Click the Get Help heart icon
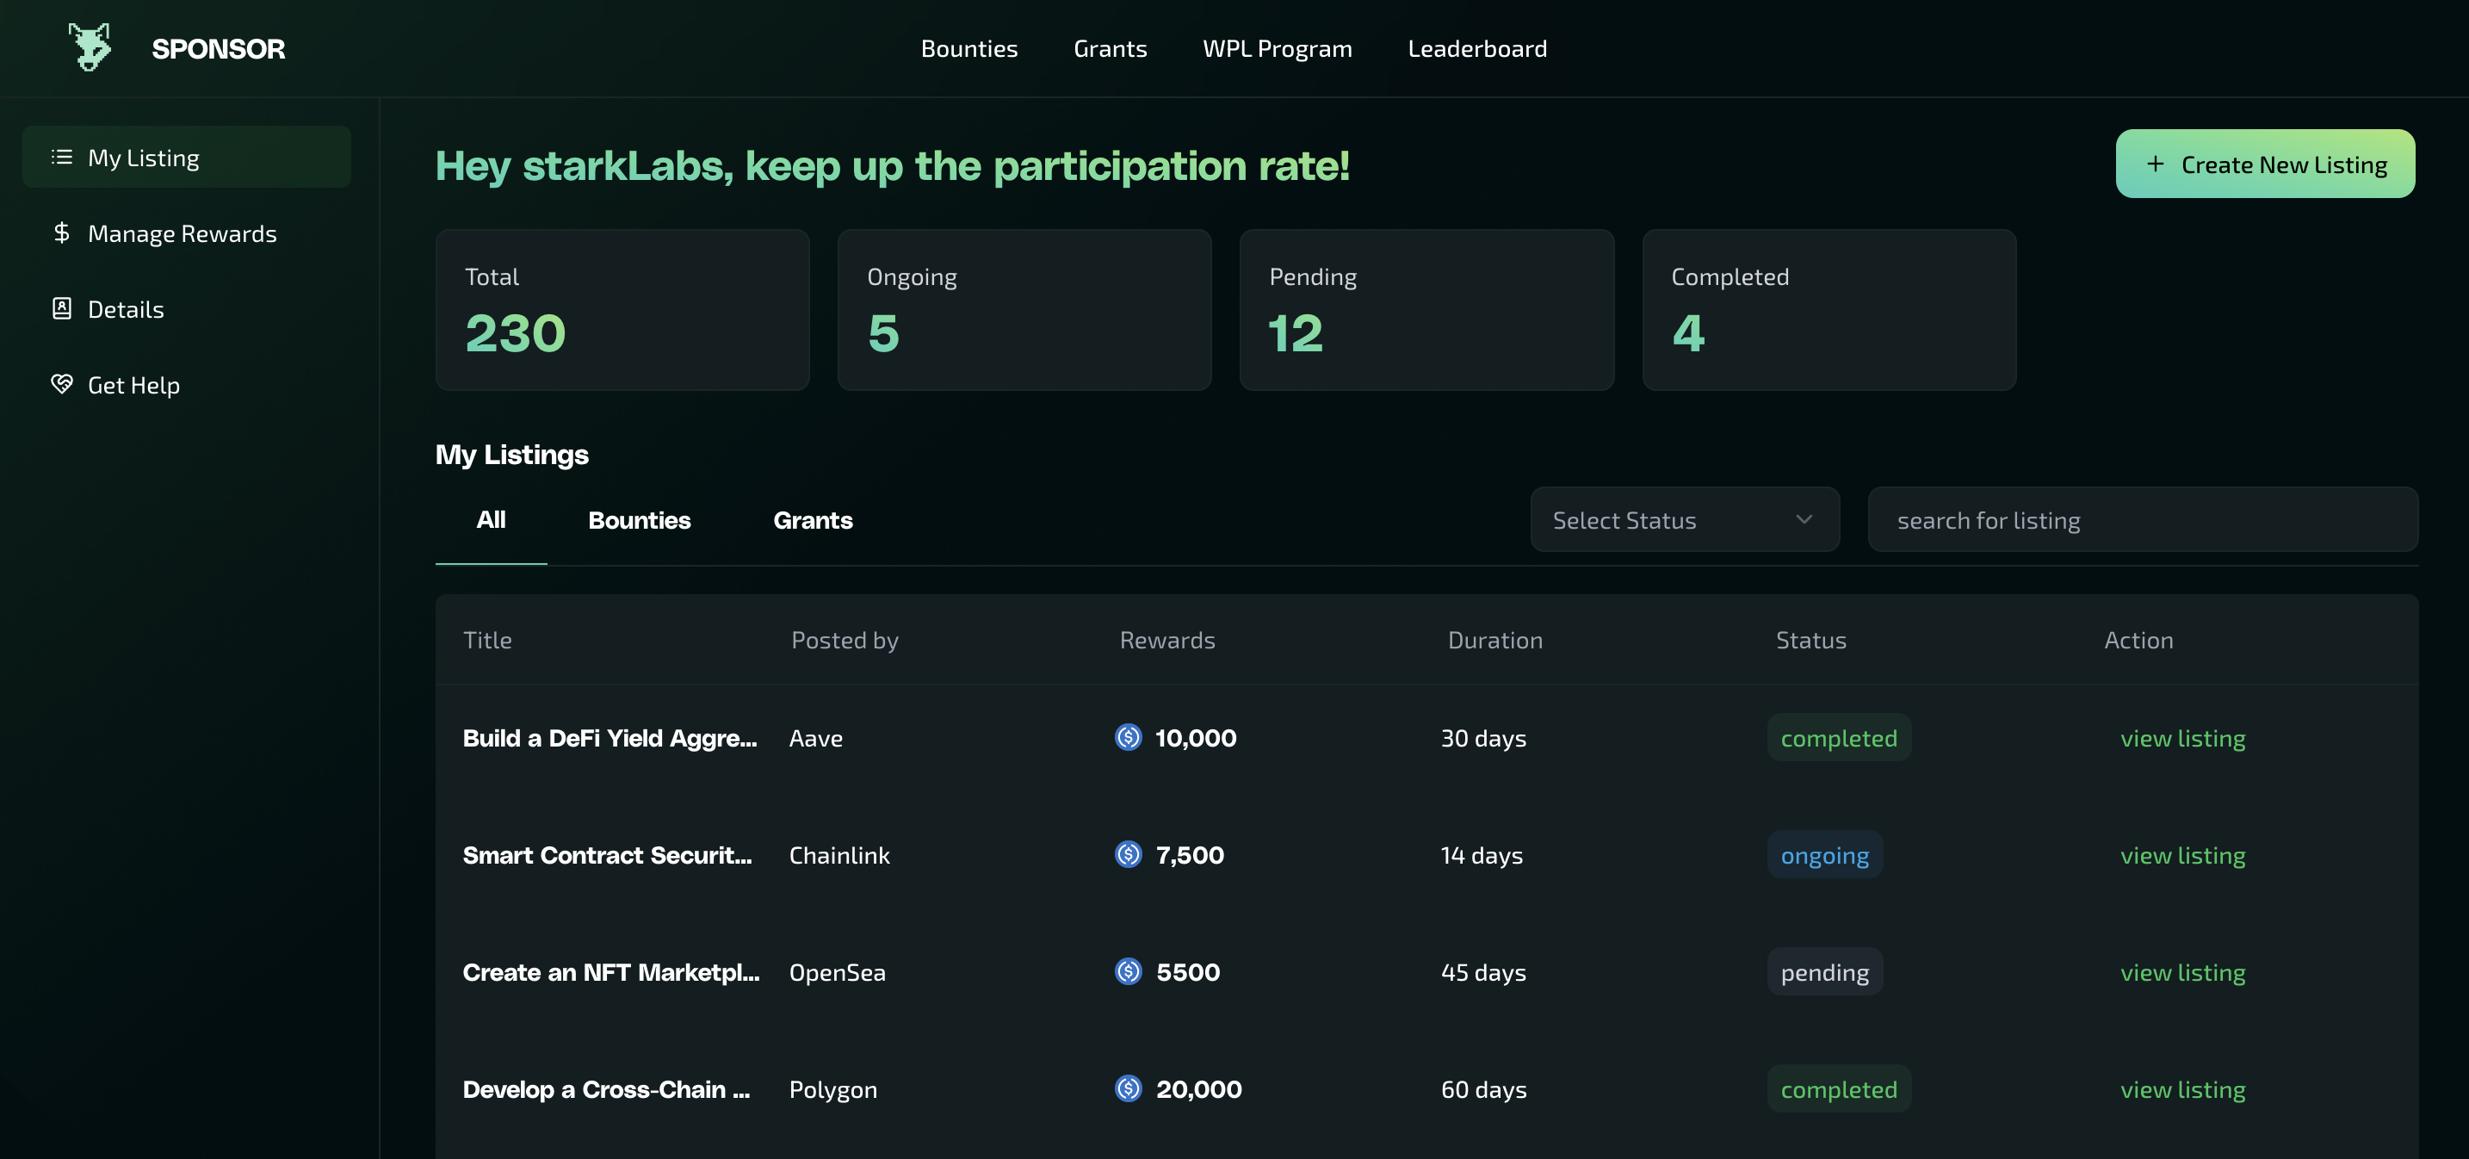This screenshot has width=2469, height=1159. pos(61,384)
